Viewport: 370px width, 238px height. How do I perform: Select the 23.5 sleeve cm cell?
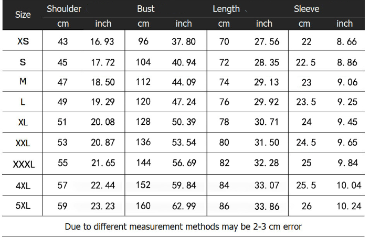coord(306,102)
